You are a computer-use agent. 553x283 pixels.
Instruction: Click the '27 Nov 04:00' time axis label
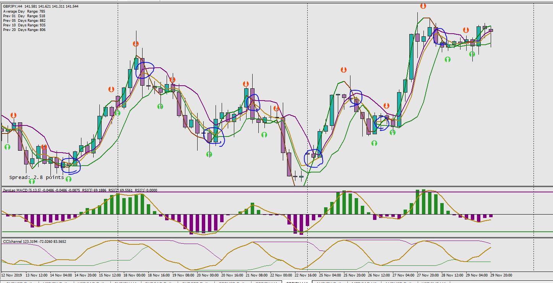404,275
